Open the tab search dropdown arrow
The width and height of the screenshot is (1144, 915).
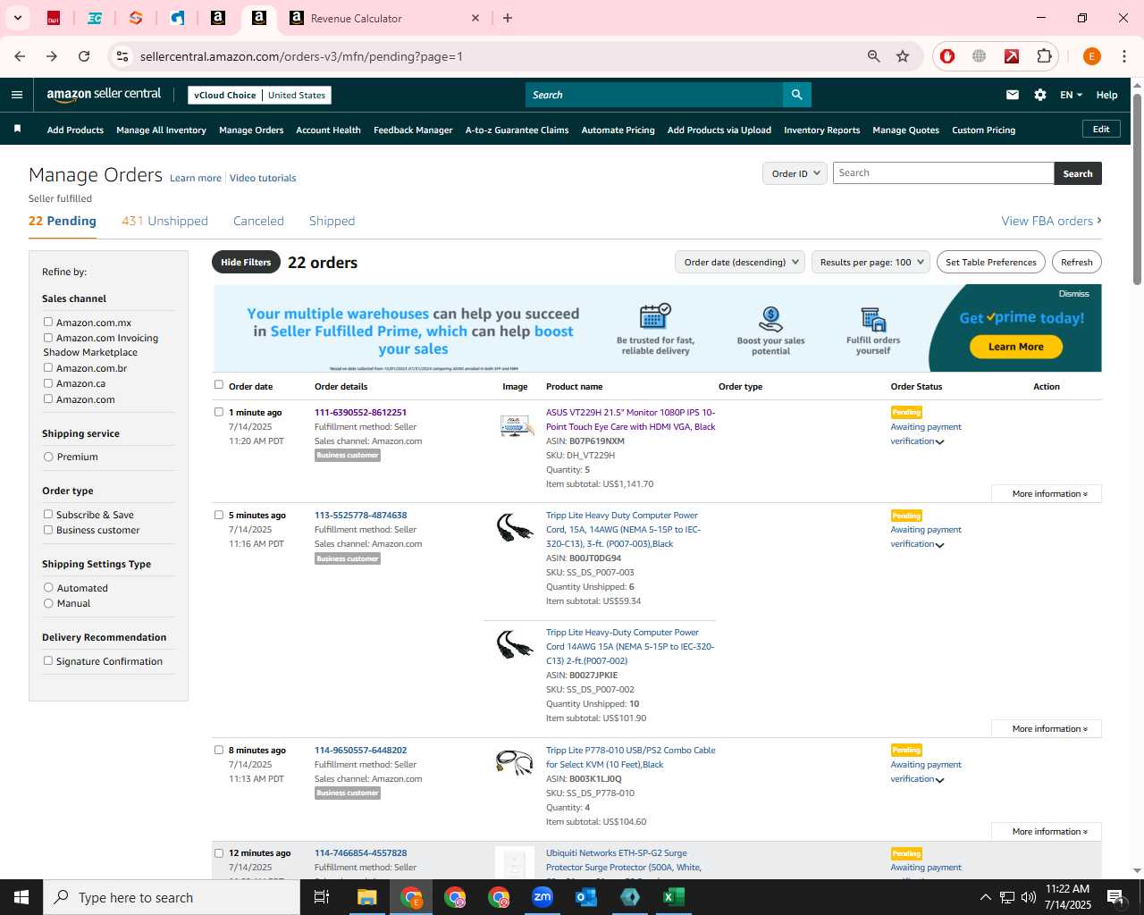(x=17, y=18)
